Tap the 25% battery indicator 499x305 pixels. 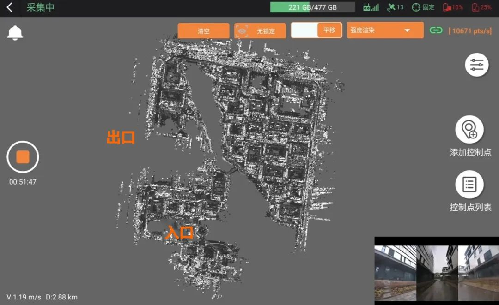pos(481,7)
